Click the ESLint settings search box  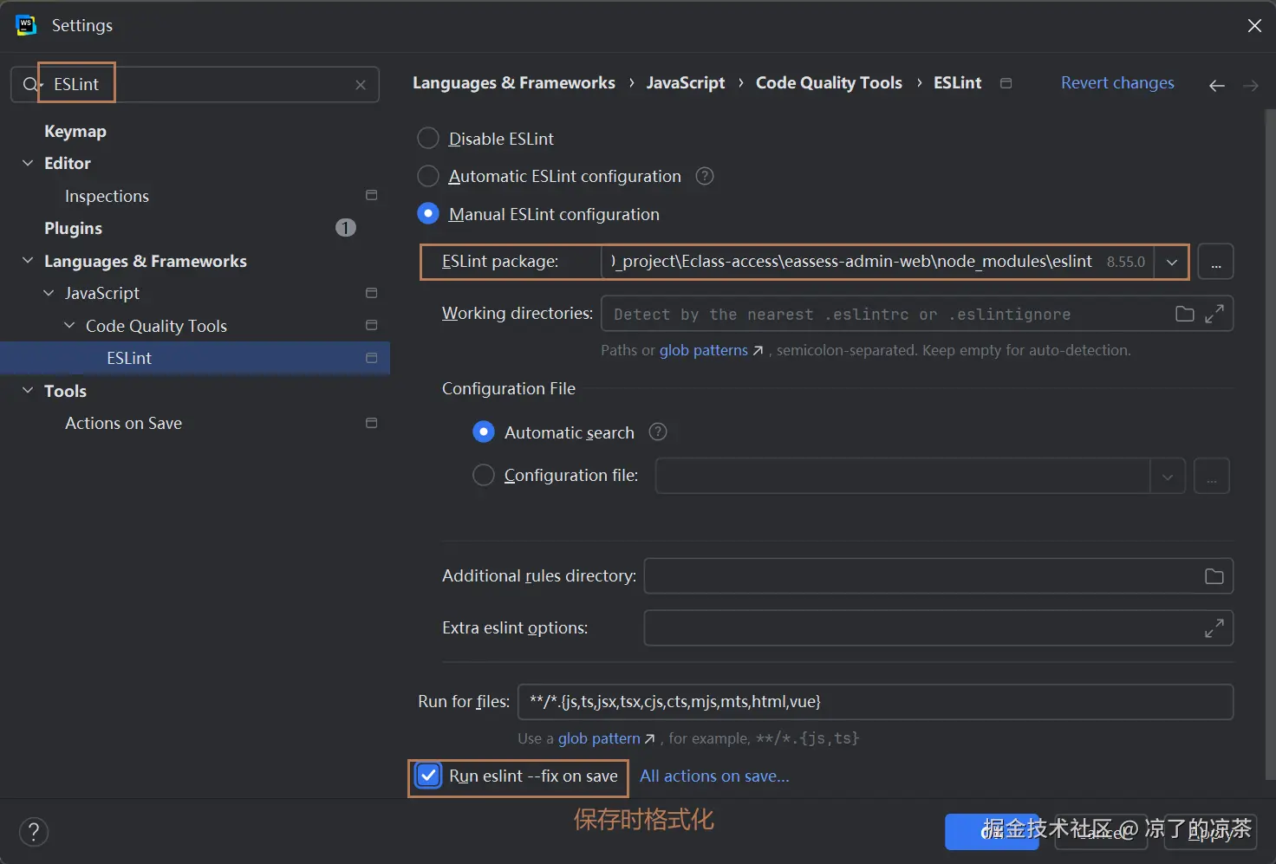195,85
